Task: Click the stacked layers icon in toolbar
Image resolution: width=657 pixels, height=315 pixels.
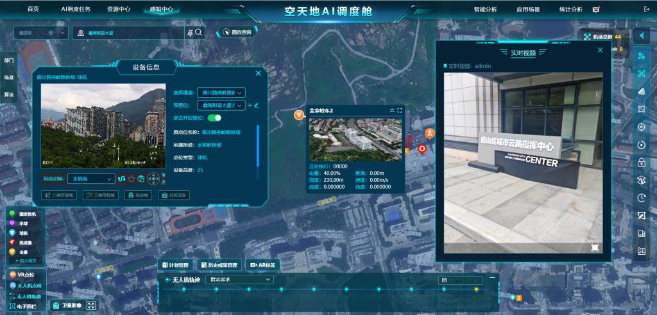Action: (641, 180)
